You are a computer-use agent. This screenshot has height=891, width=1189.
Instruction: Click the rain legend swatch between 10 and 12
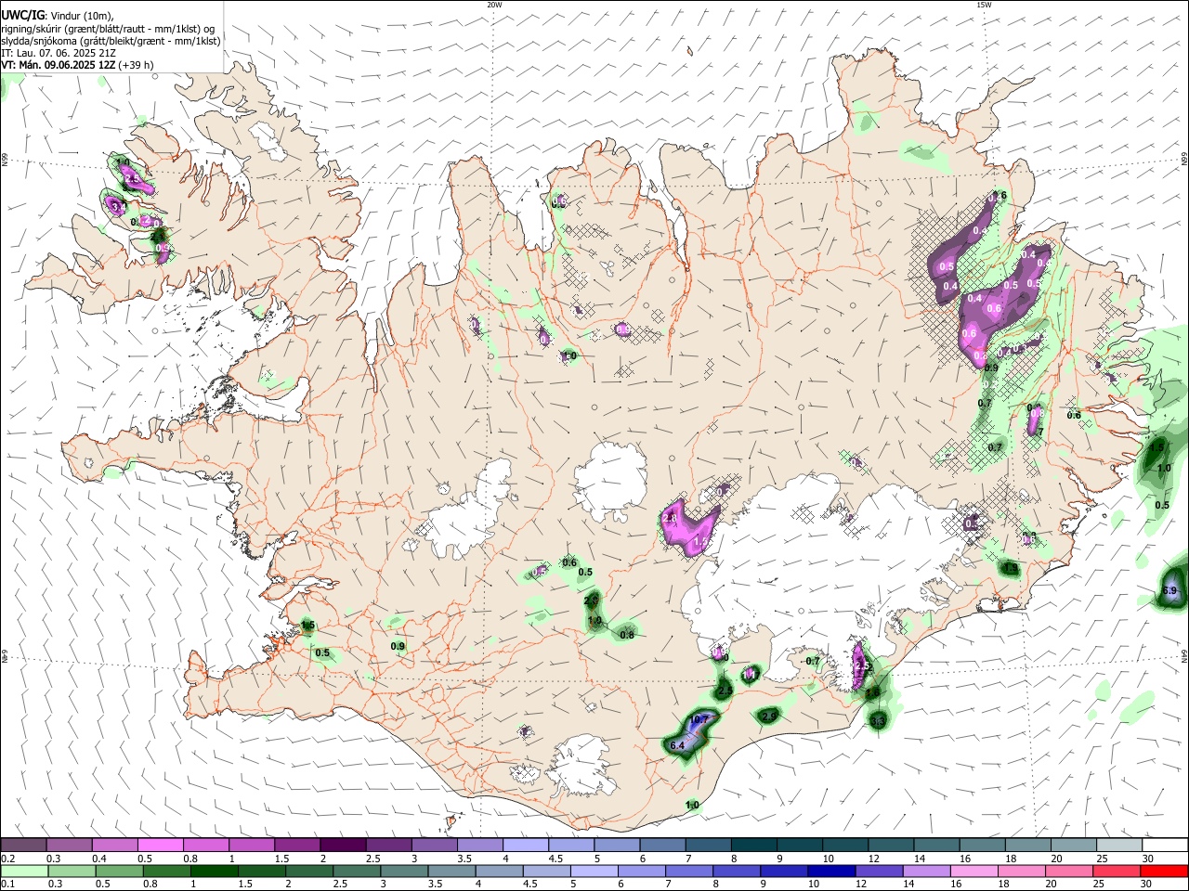point(830,871)
